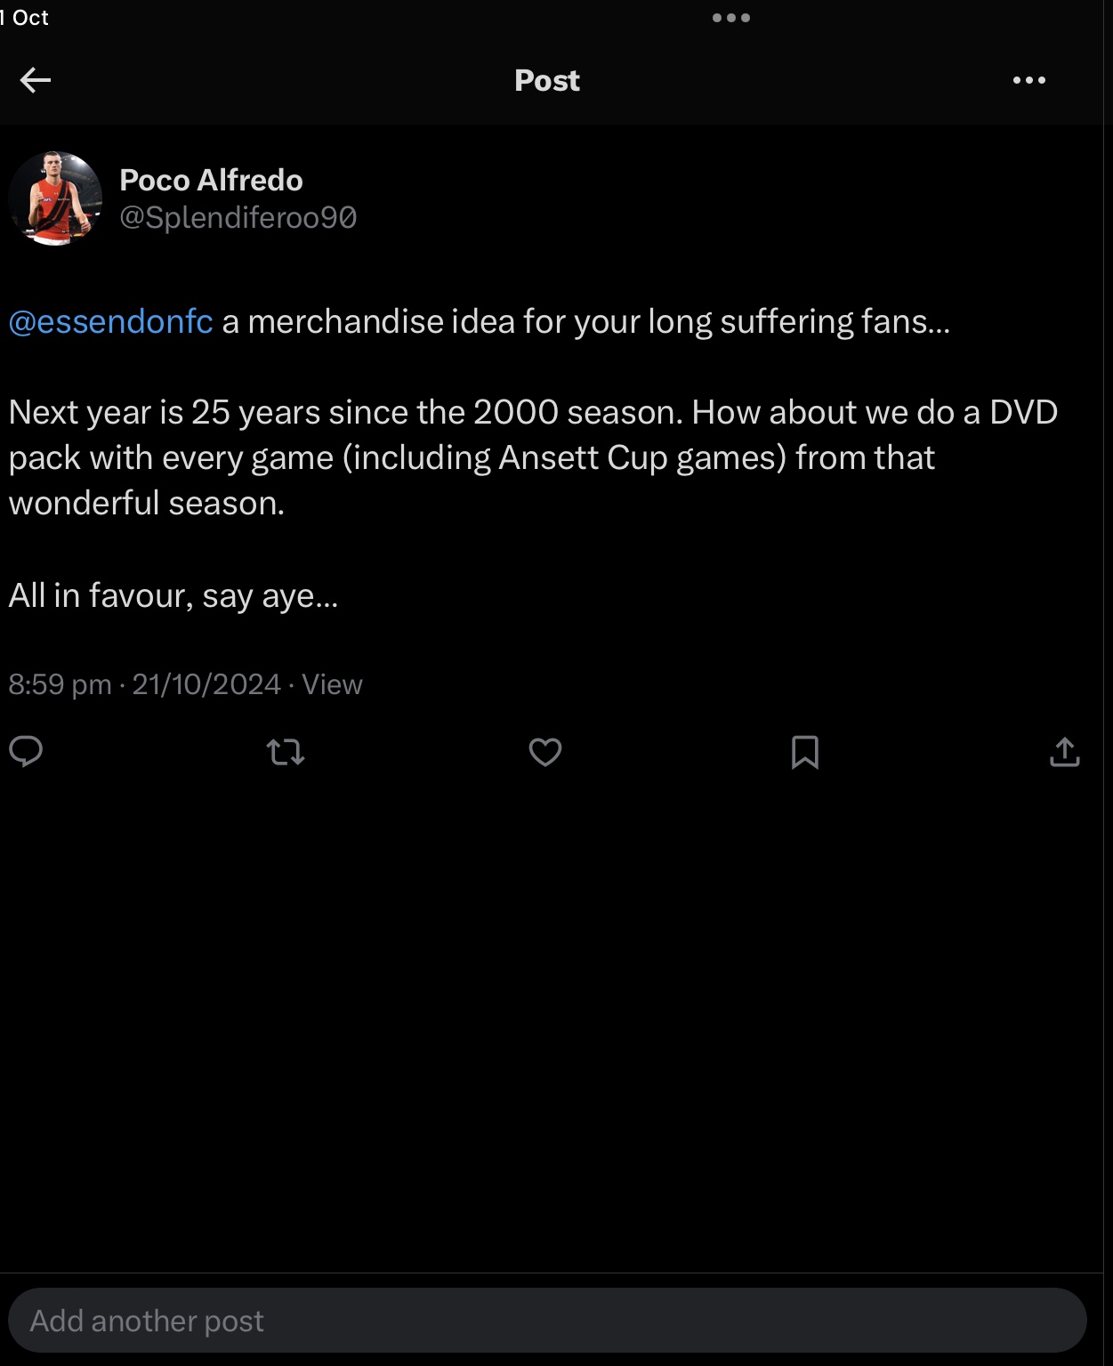Tap the reply speech bubble icon
This screenshot has width=1113, height=1366.
coord(26,752)
